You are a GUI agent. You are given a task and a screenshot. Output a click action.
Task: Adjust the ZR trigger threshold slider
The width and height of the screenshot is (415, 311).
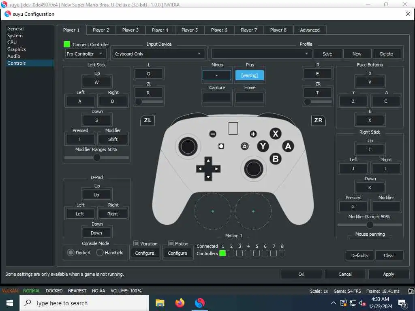[318, 102]
